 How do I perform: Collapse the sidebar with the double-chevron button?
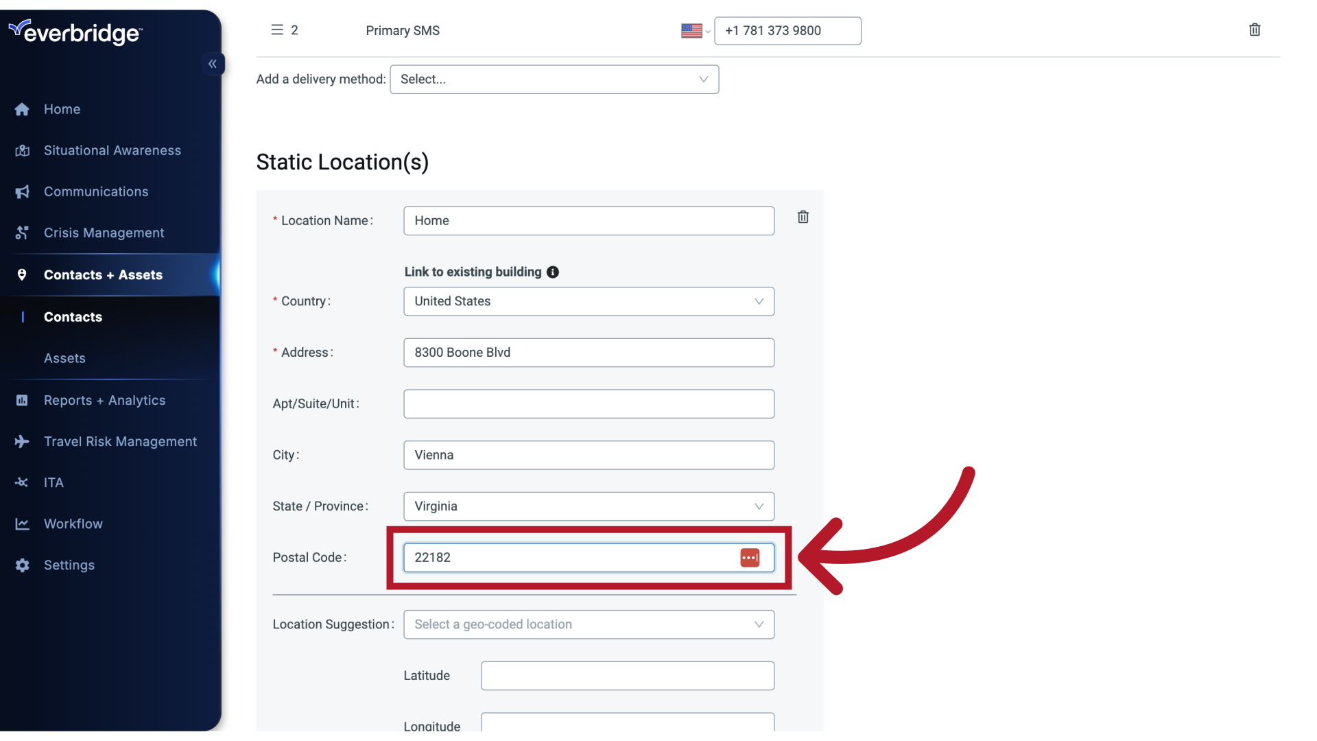[213, 64]
